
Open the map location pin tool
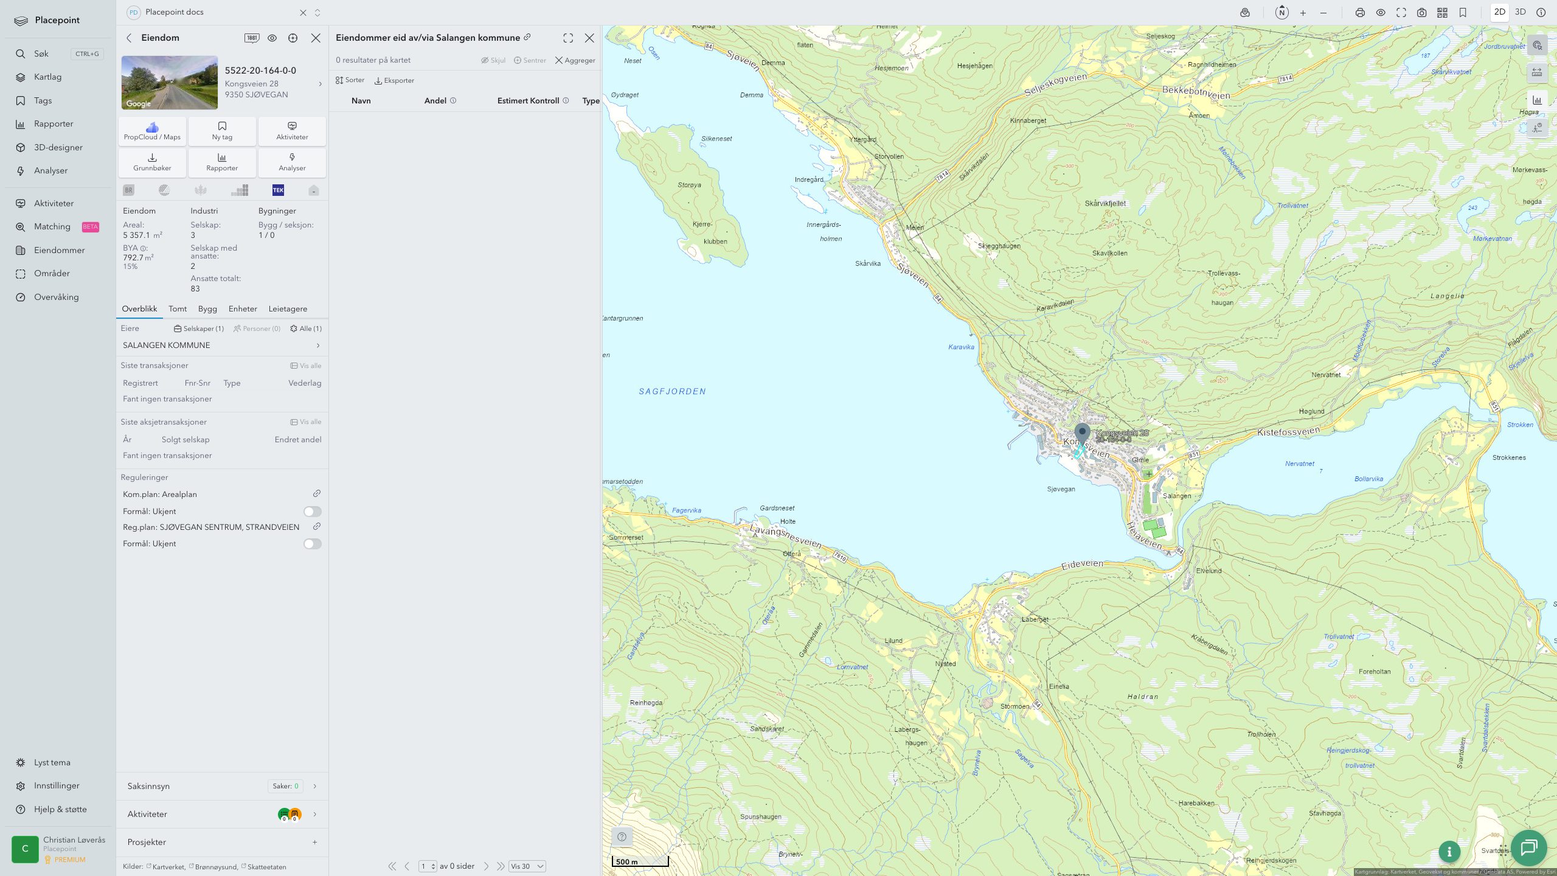pyautogui.click(x=1245, y=13)
